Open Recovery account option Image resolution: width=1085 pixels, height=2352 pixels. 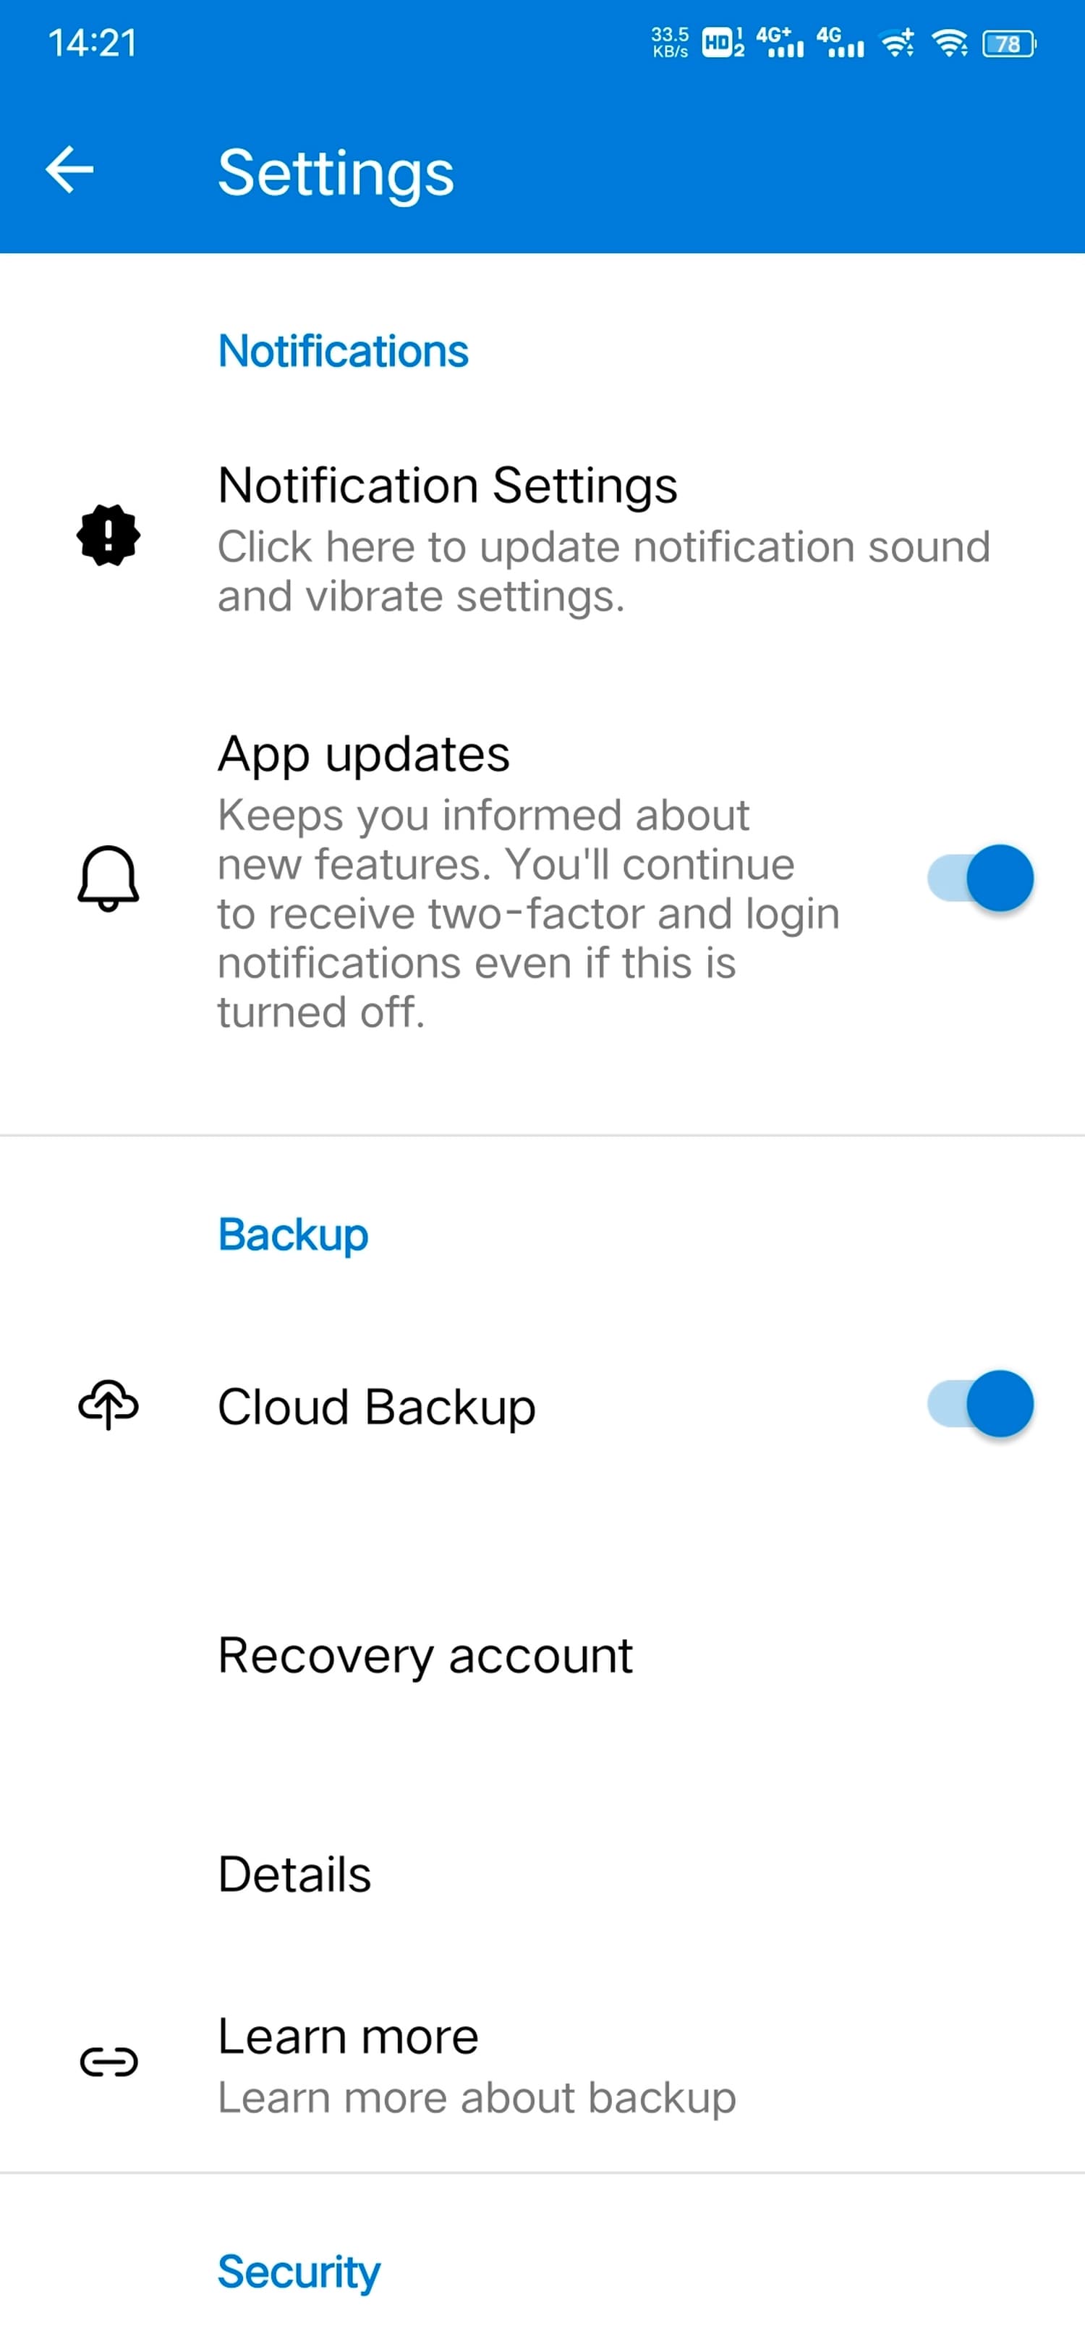click(425, 1655)
